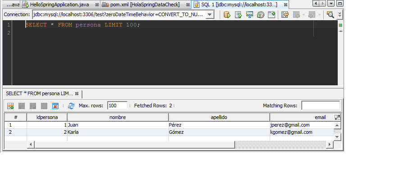Click the Run Statement icon
The height and width of the screenshot is (185, 403).
pos(238,15)
